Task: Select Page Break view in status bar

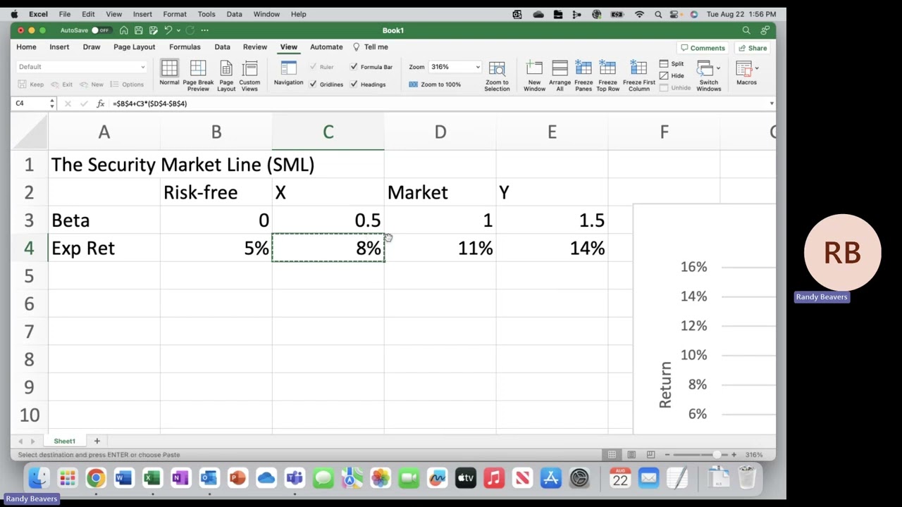Action: point(650,455)
